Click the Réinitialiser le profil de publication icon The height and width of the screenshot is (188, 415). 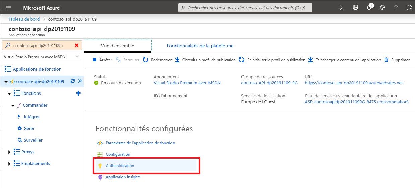coord(242,60)
